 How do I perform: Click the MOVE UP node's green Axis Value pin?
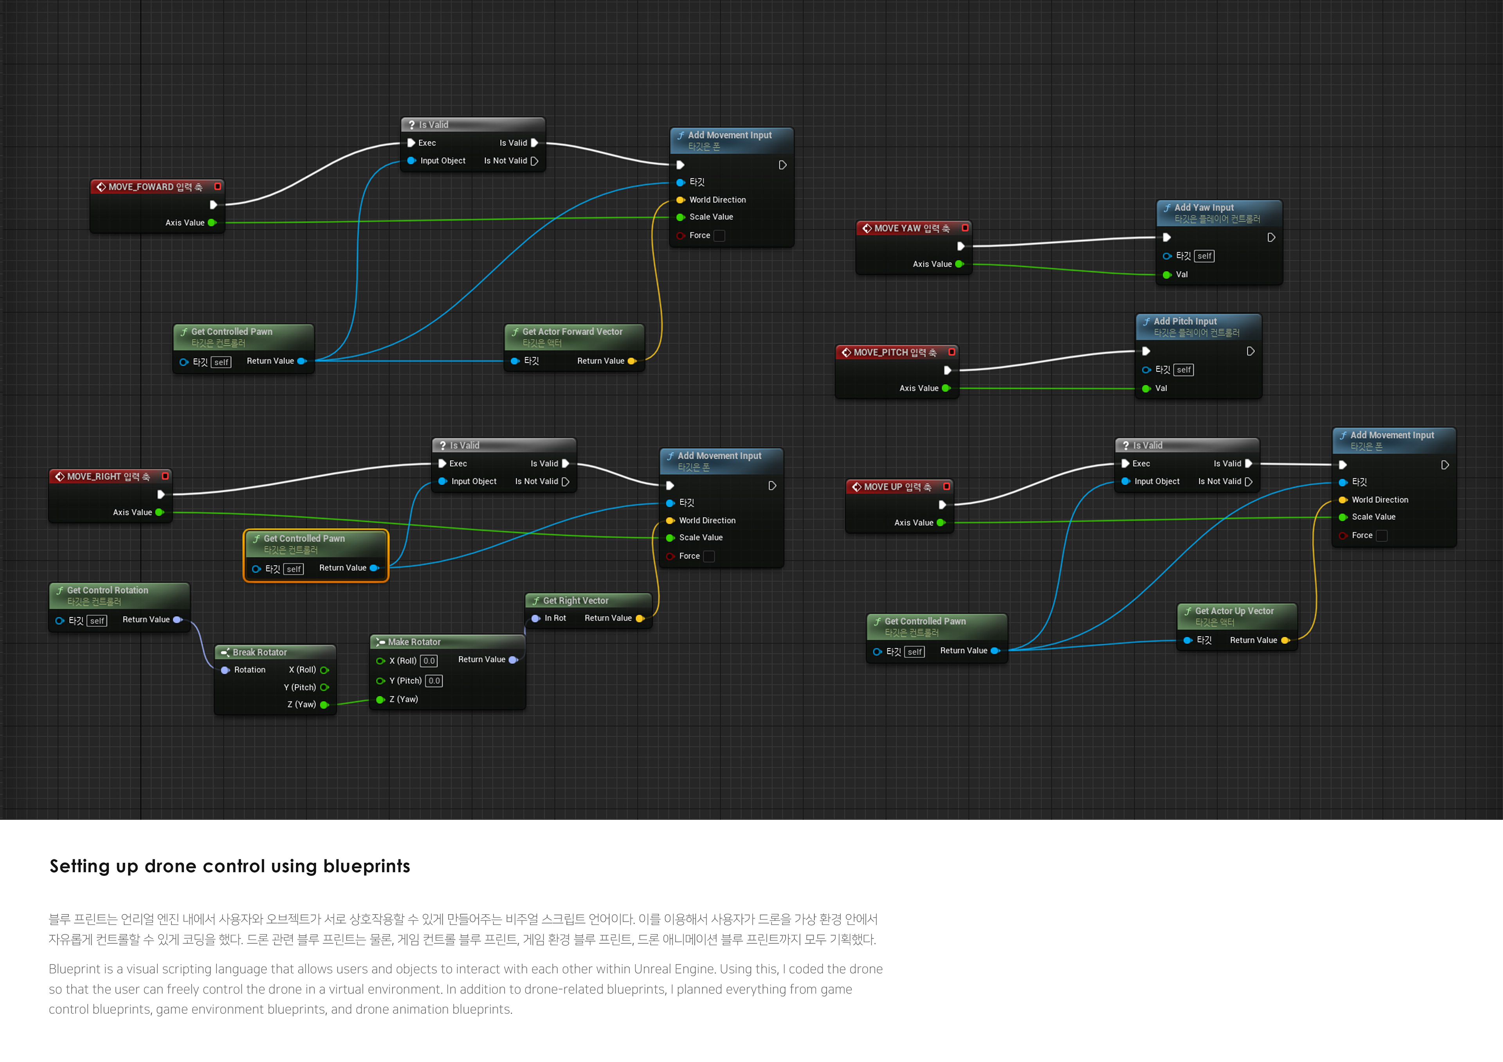click(941, 523)
